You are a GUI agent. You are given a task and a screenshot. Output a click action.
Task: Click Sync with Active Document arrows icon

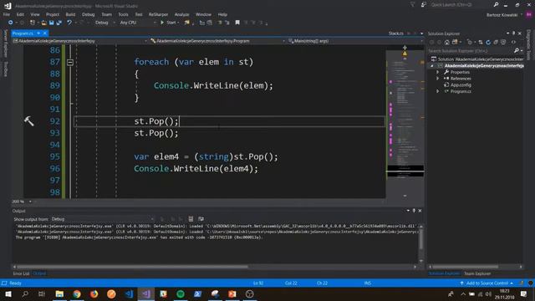[x=481, y=43]
